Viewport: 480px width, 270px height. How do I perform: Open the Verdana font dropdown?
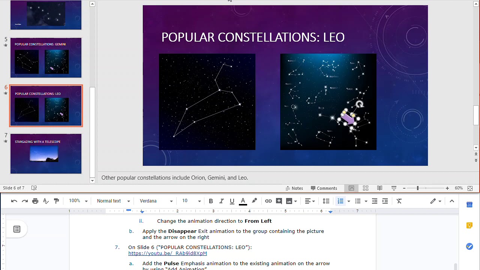[x=156, y=201]
